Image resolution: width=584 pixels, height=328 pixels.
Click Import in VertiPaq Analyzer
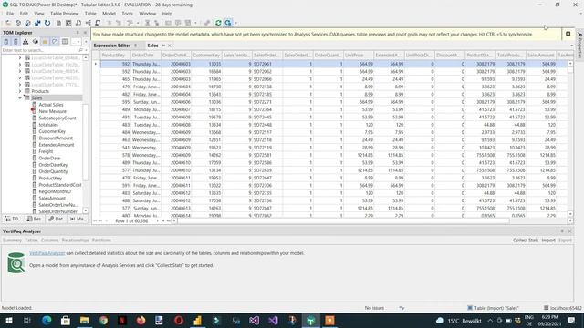pyautogui.click(x=548, y=241)
